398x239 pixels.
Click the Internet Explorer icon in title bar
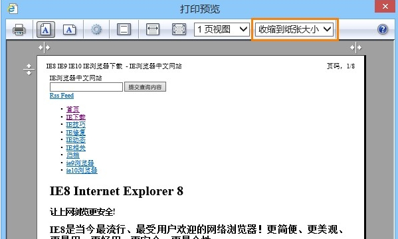pyautogui.click(x=12, y=9)
